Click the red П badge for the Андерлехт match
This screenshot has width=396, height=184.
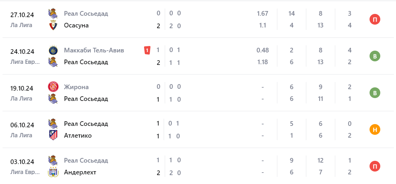point(375,166)
